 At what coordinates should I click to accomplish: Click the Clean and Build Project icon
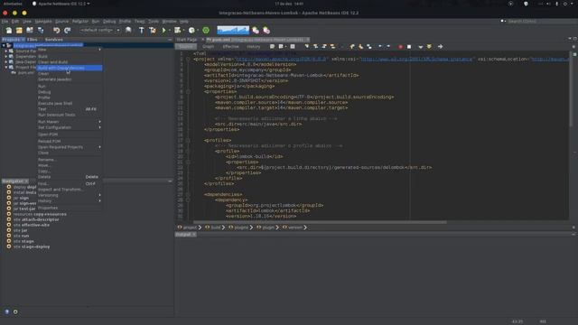(153, 30)
